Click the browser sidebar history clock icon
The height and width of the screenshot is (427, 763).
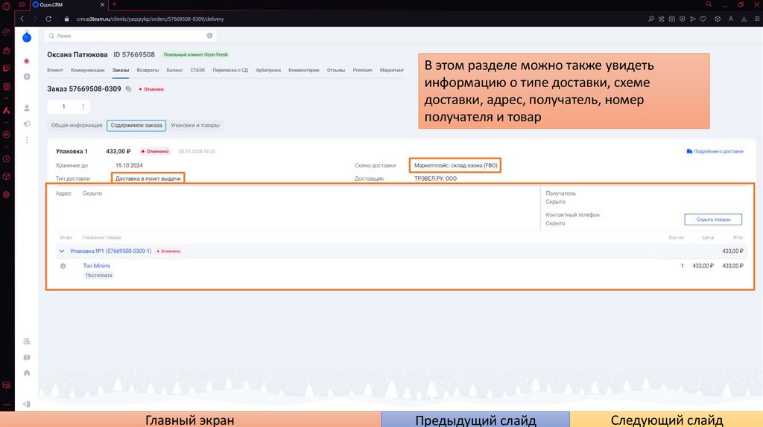point(6,159)
